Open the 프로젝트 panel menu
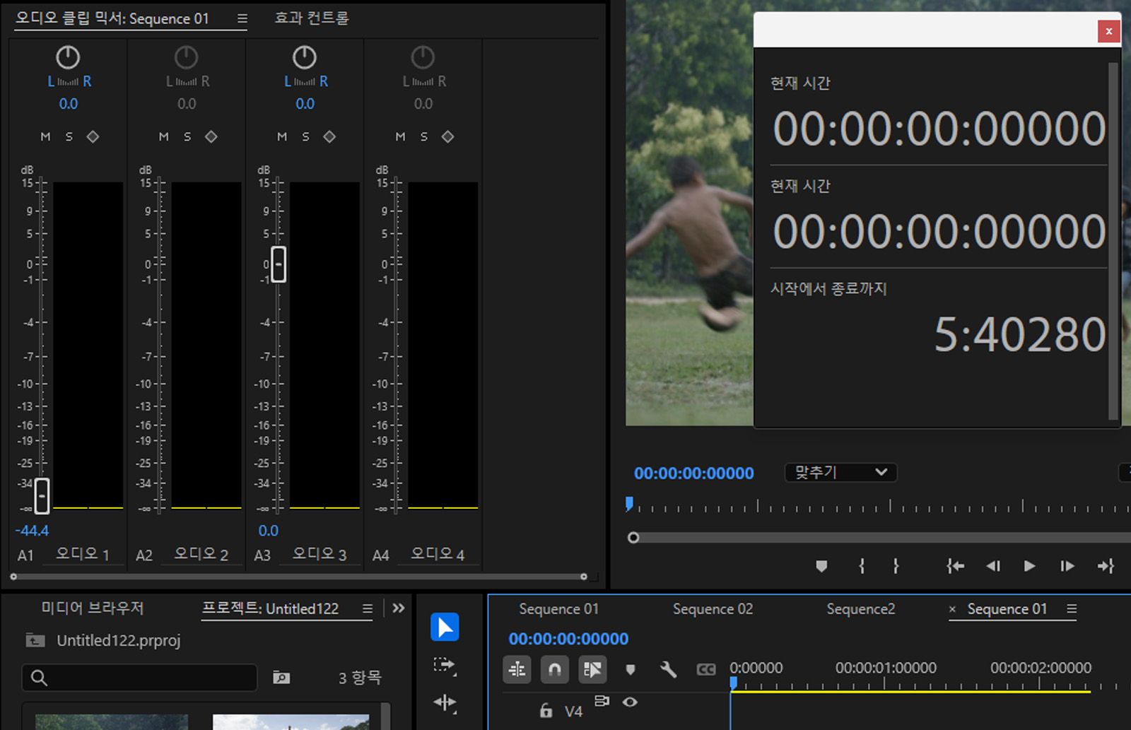This screenshot has width=1131, height=730. coord(367,608)
